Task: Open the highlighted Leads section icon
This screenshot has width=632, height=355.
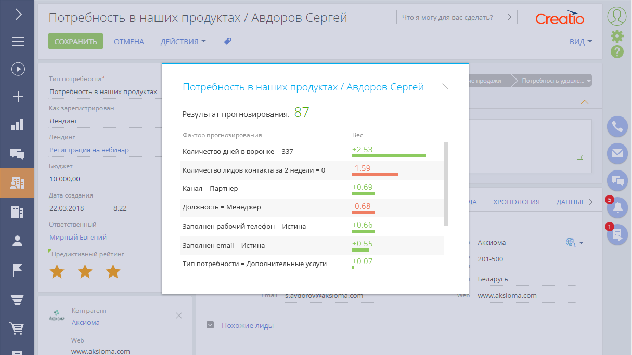Action: 17,182
